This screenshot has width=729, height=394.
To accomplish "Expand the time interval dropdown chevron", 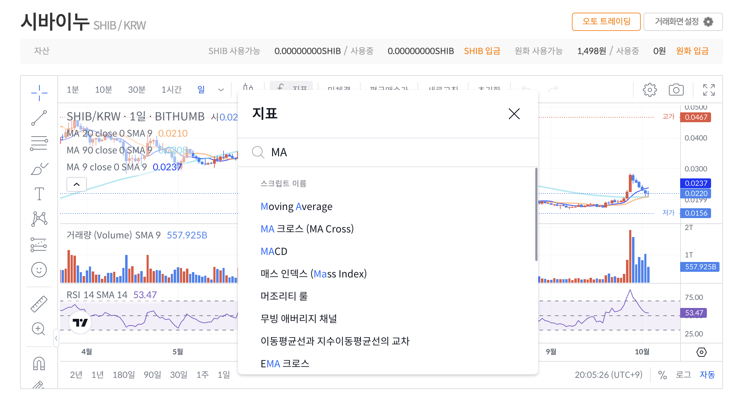I will pyautogui.click(x=221, y=90).
